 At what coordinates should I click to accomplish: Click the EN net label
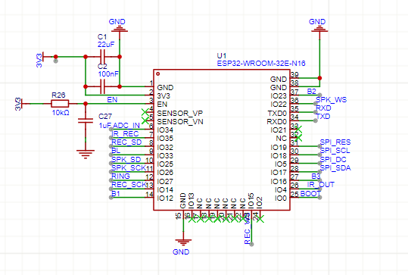112,100
